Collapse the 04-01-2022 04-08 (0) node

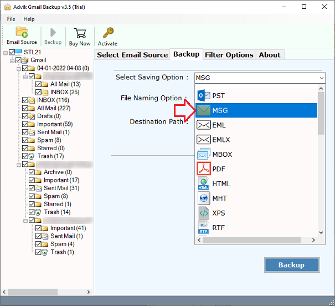pyautogui.click(x=19, y=69)
